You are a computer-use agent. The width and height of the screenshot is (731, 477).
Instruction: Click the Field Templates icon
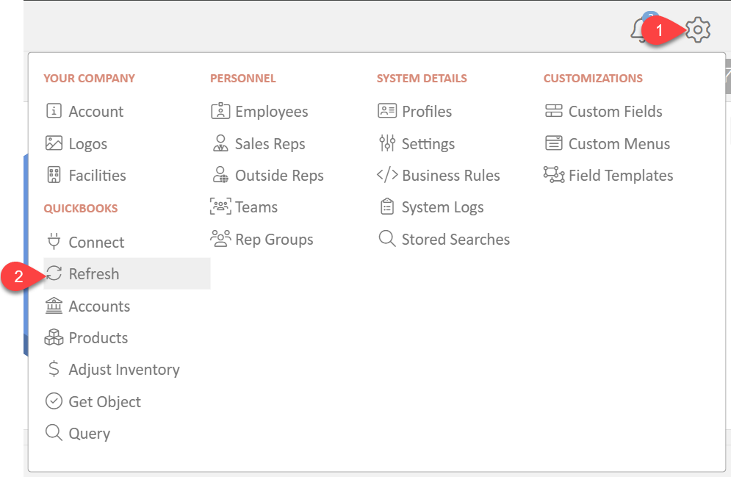(x=554, y=175)
